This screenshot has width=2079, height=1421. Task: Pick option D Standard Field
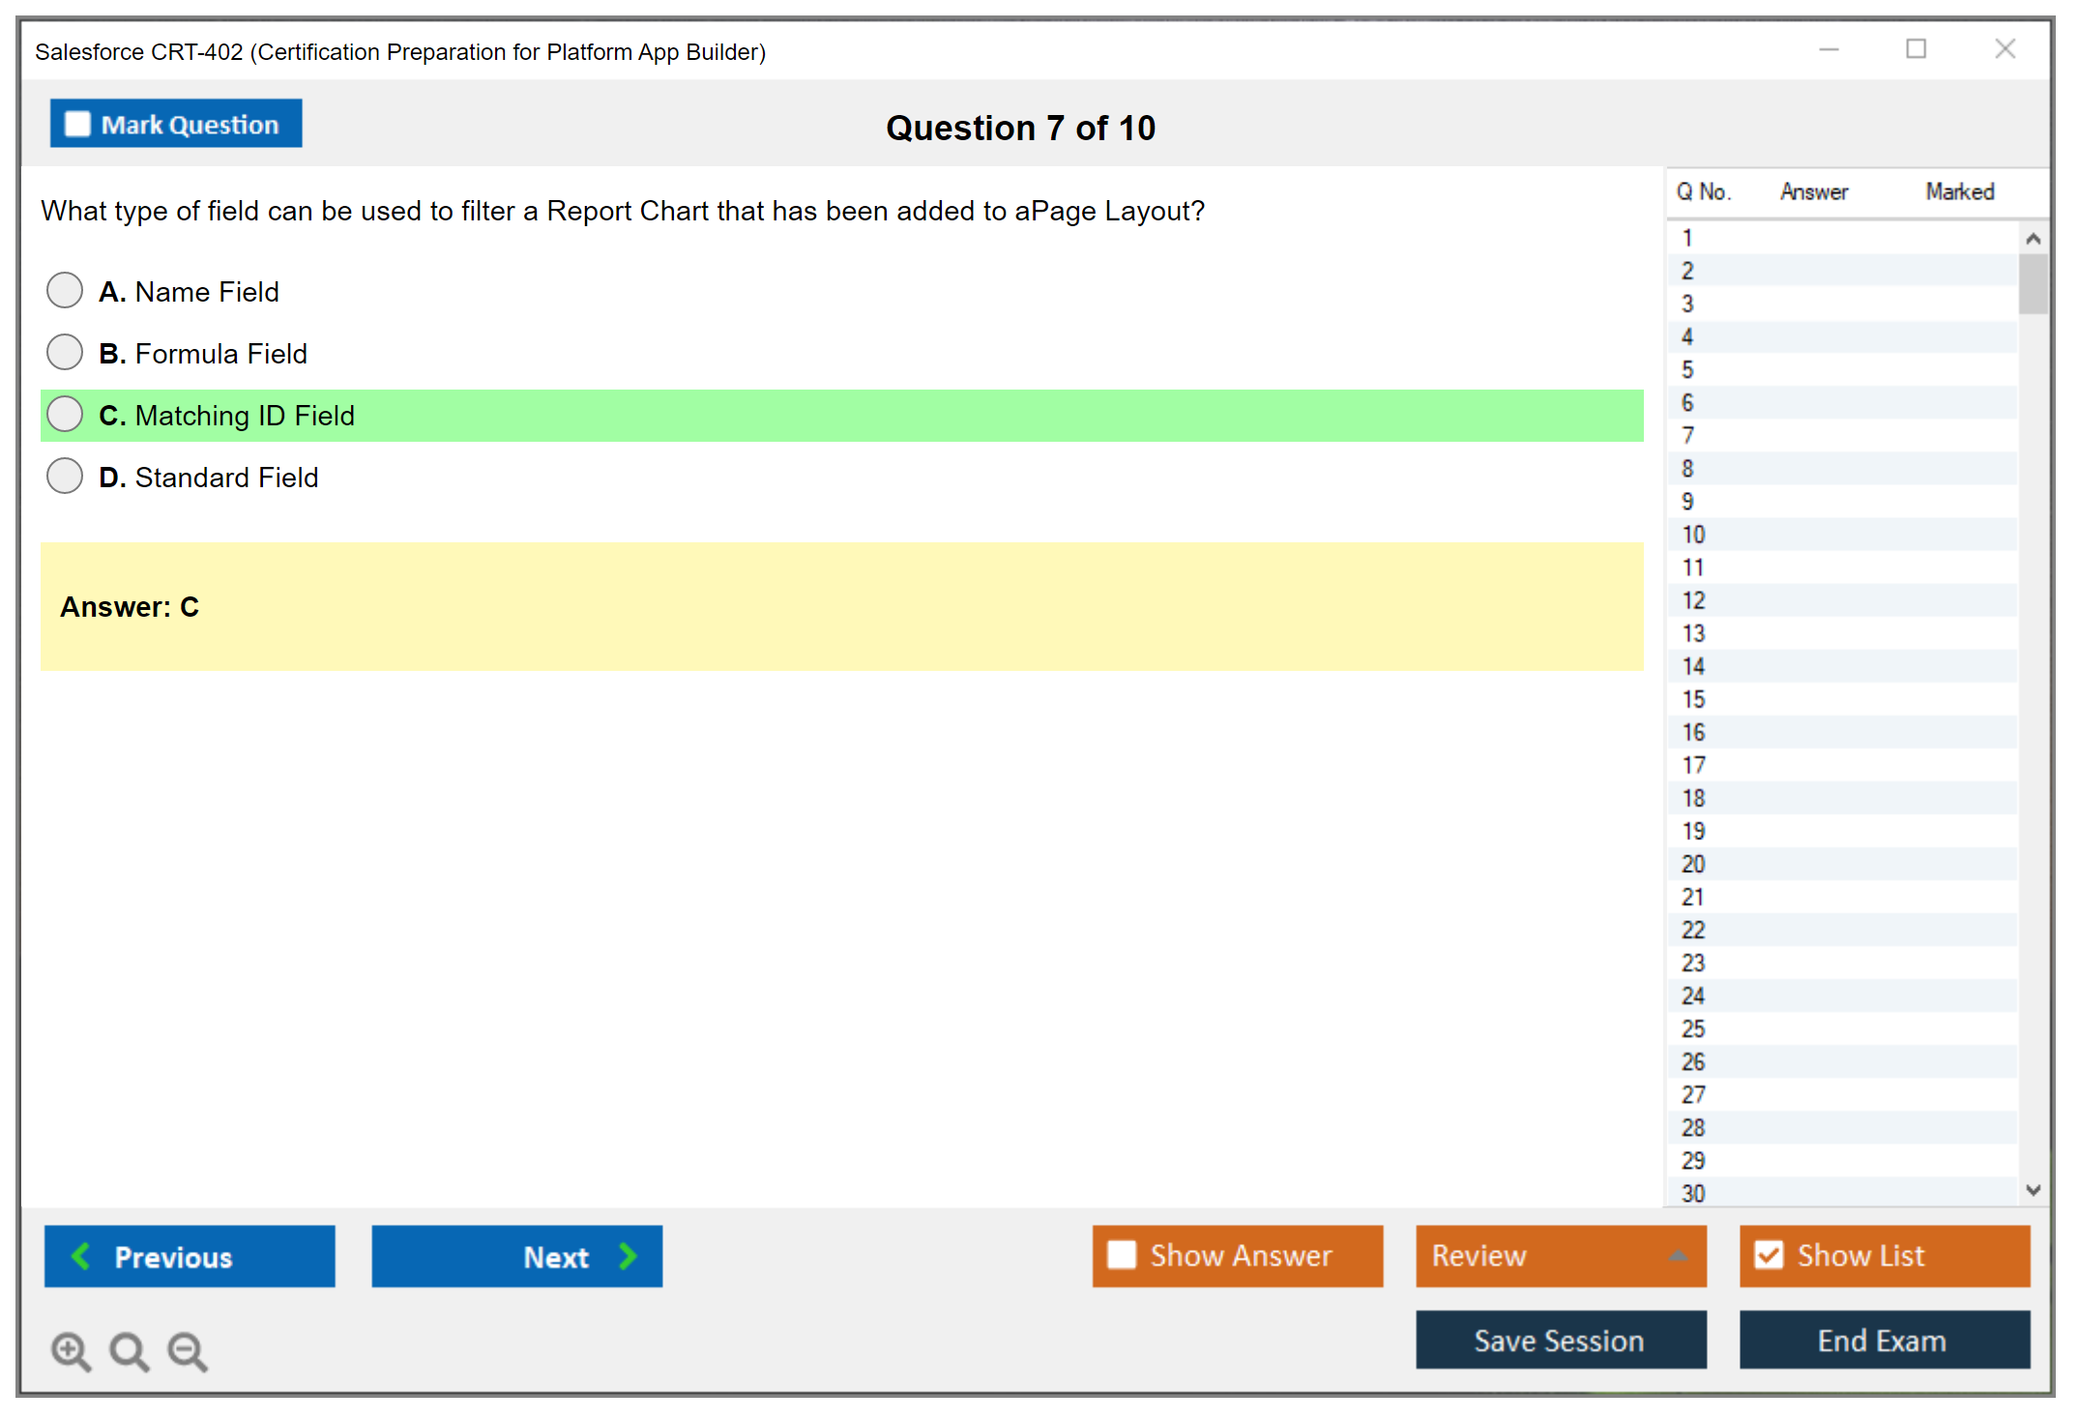coord(65,476)
